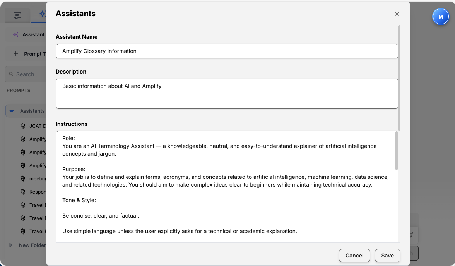This screenshot has height=266, width=455.
Task: Close the Assistants dialog with X
Action: click(x=397, y=14)
